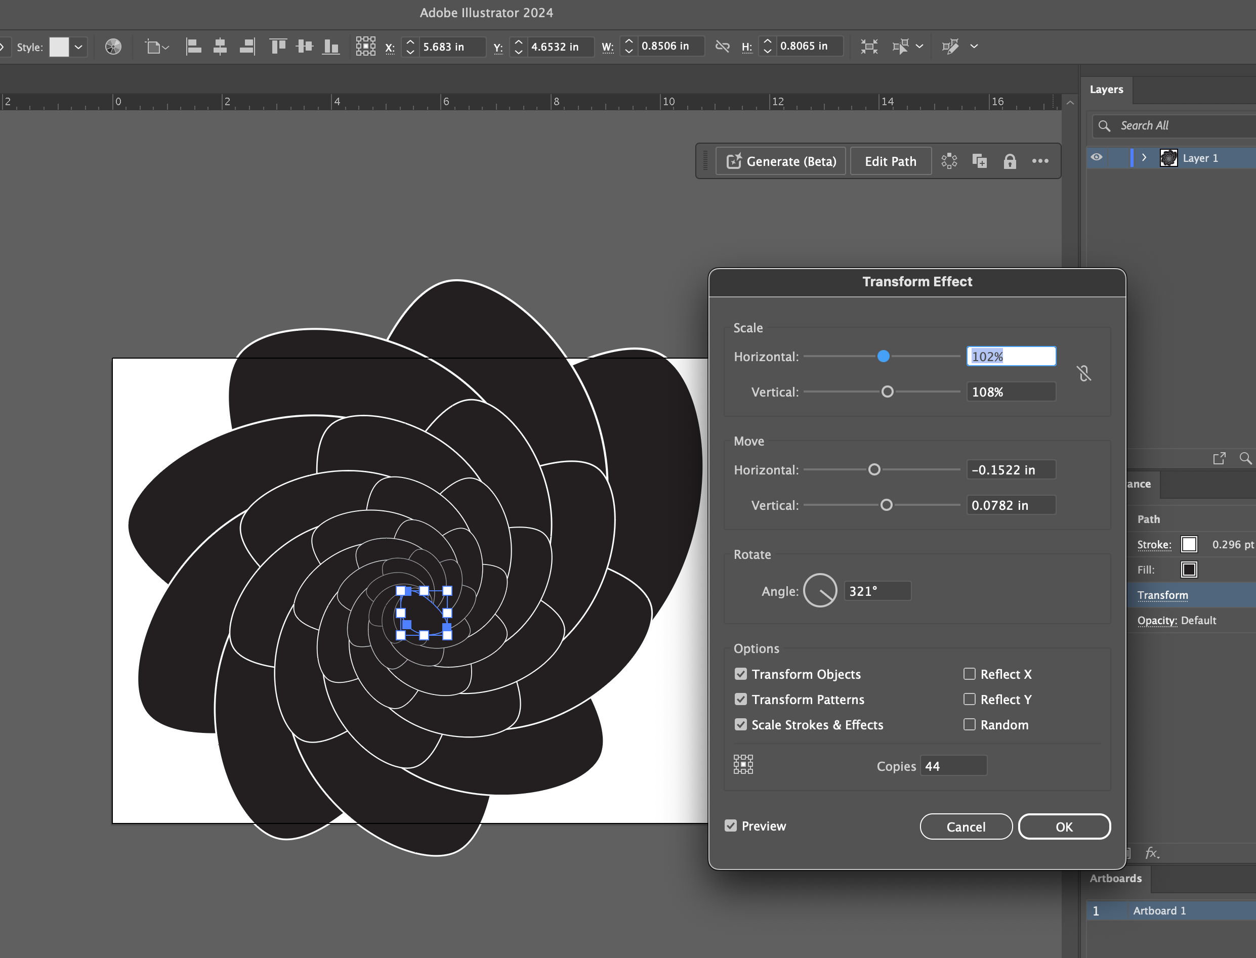The width and height of the screenshot is (1256, 958).
Task: Open the Style dropdown
Action: click(78, 47)
